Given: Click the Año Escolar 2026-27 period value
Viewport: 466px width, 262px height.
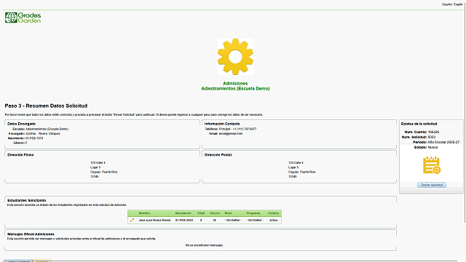Looking at the screenshot, I should [443, 143].
